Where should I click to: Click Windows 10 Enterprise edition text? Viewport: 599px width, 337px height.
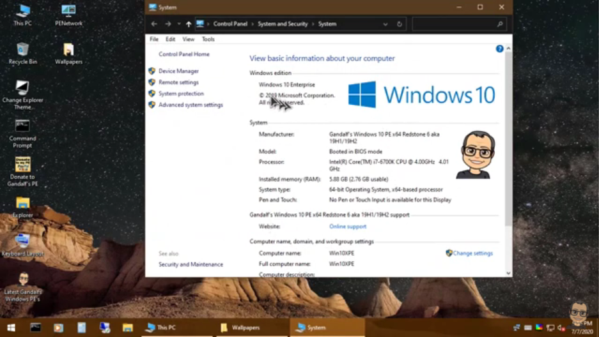(x=287, y=85)
